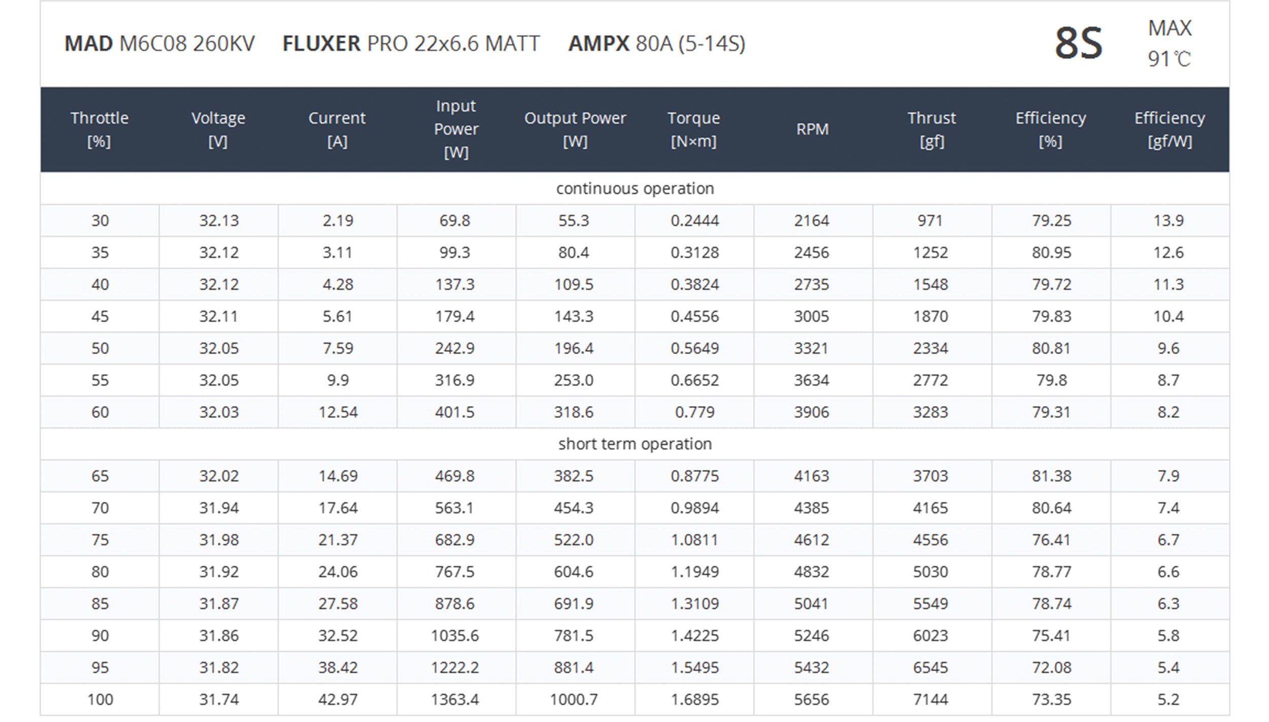Select the RPM column header
Image resolution: width=1269 pixels, height=722 pixels.
pyautogui.click(x=812, y=129)
